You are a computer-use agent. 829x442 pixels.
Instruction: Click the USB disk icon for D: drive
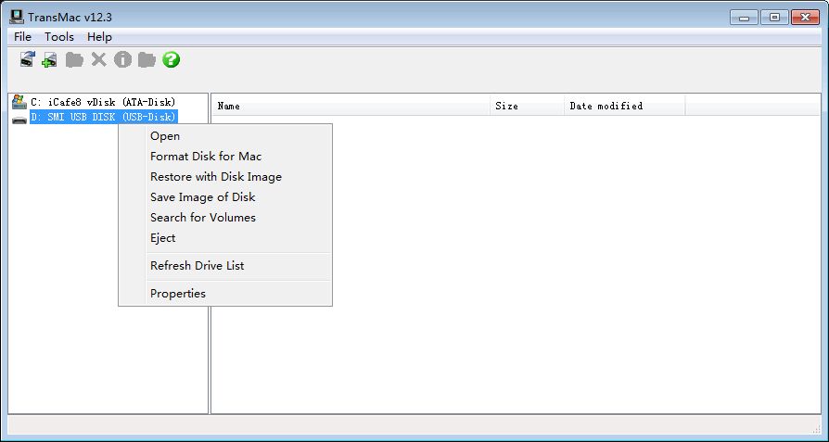[x=19, y=118]
